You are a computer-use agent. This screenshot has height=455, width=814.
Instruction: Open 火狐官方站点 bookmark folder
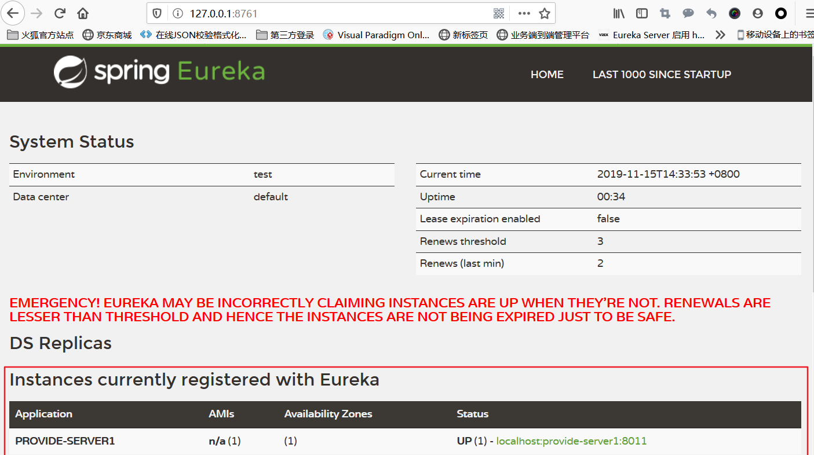[x=41, y=35]
